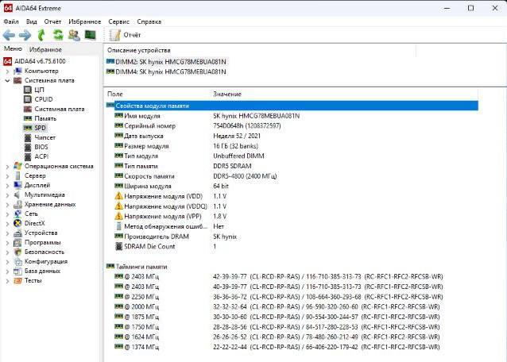This screenshot has height=362, width=507.
Task: Click the Напряжение модуля (VDD) warning icon
Action: tap(119, 196)
